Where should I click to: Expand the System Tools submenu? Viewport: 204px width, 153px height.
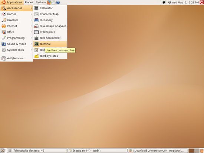coord(17,50)
